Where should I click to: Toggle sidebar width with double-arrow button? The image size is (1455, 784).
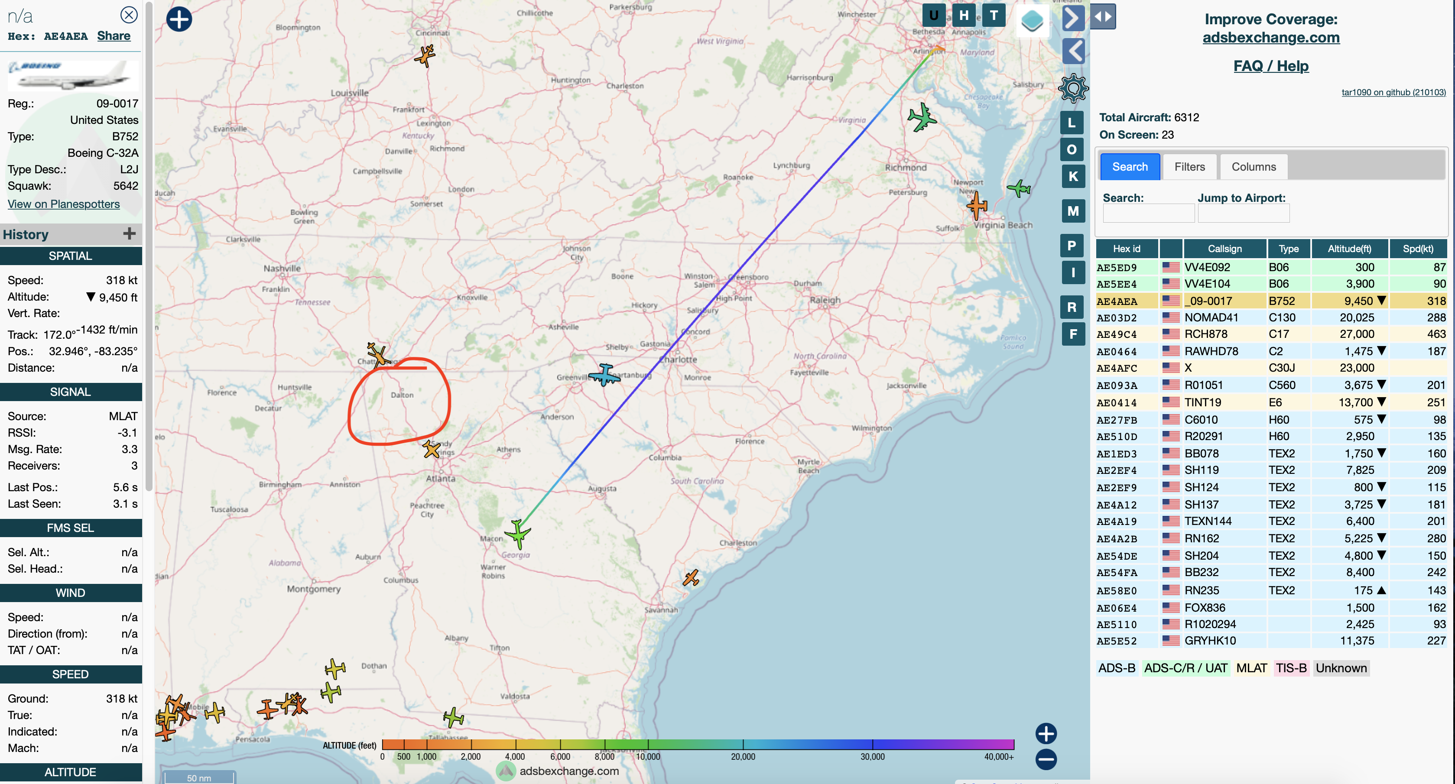[x=1103, y=16]
